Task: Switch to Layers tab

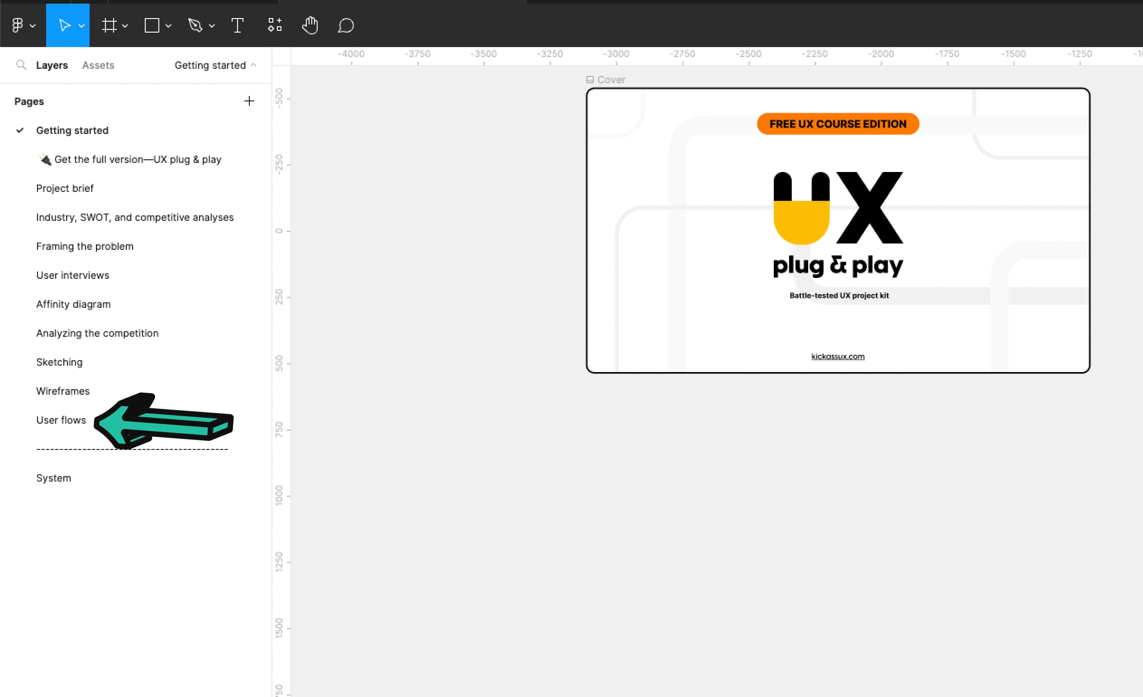Action: [51, 64]
